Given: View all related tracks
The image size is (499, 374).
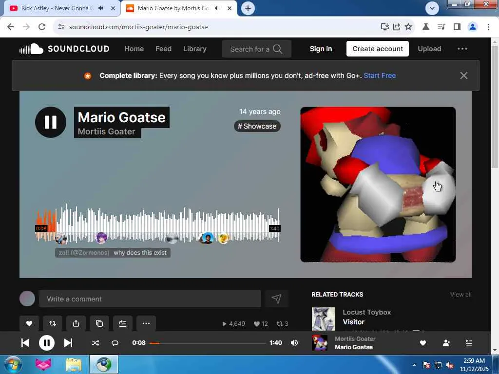Looking at the screenshot, I should (461, 295).
